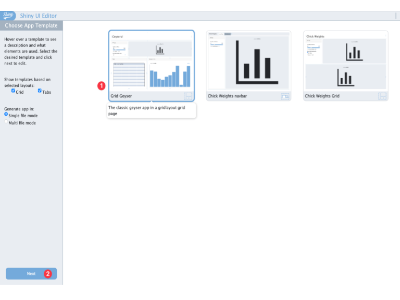Click the red number 2 badge
The width and height of the screenshot is (400, 300).
(48, 273)
